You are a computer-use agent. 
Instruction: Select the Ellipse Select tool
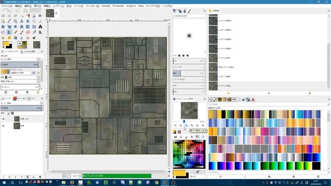pos(9,16)
